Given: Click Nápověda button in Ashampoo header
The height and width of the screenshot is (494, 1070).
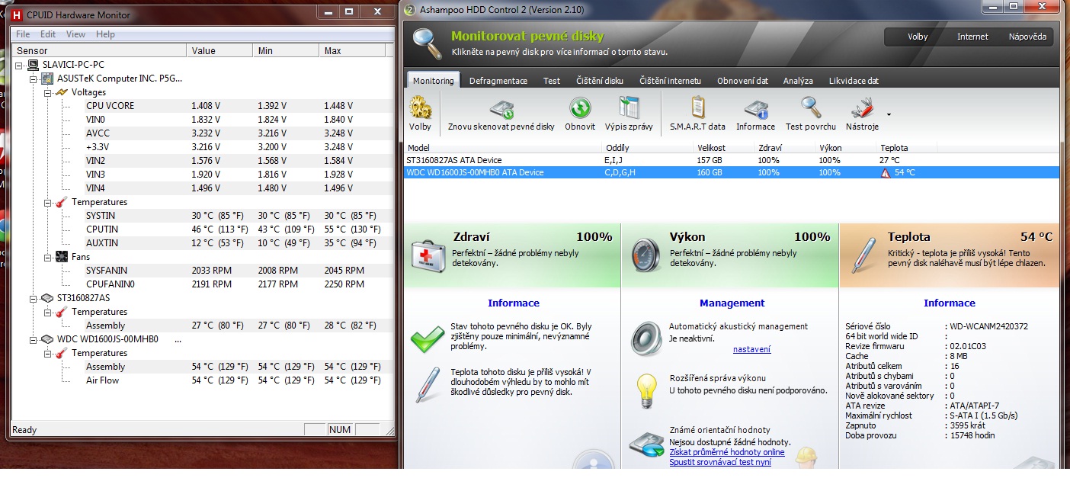Looking at the screenshot, I should tap(1027, 37).
